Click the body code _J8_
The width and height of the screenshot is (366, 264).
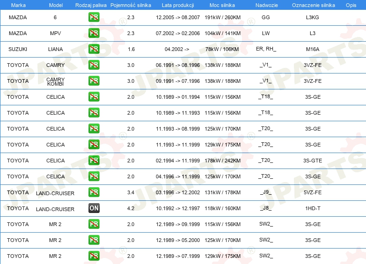(x=266, y=208)
